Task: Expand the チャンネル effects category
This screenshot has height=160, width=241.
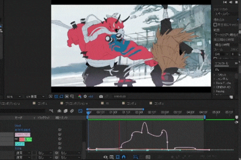Action: click(214, 79)
